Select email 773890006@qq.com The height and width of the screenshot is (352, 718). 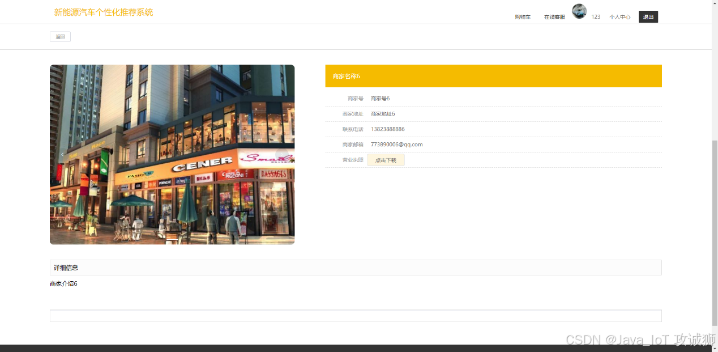(x=396, y=145)
